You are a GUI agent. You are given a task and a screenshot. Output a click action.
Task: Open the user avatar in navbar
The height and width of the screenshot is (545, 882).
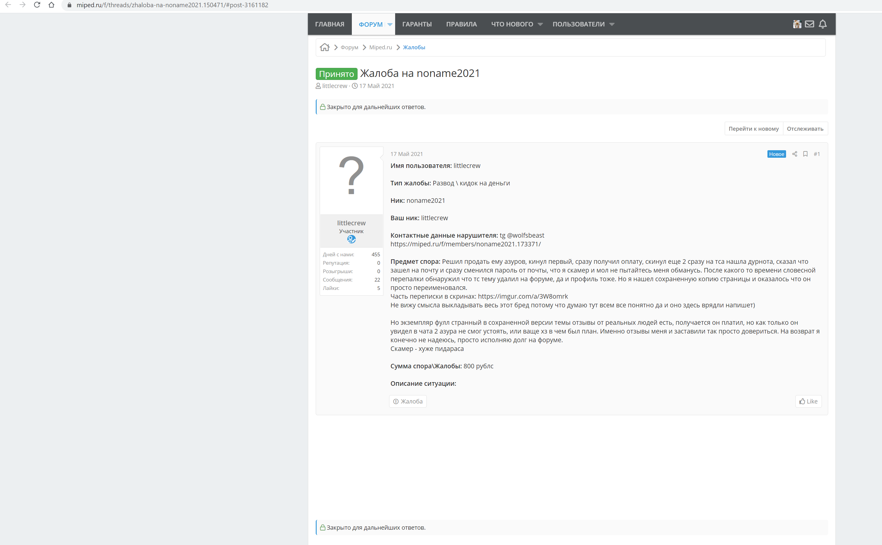pos(797,24)
